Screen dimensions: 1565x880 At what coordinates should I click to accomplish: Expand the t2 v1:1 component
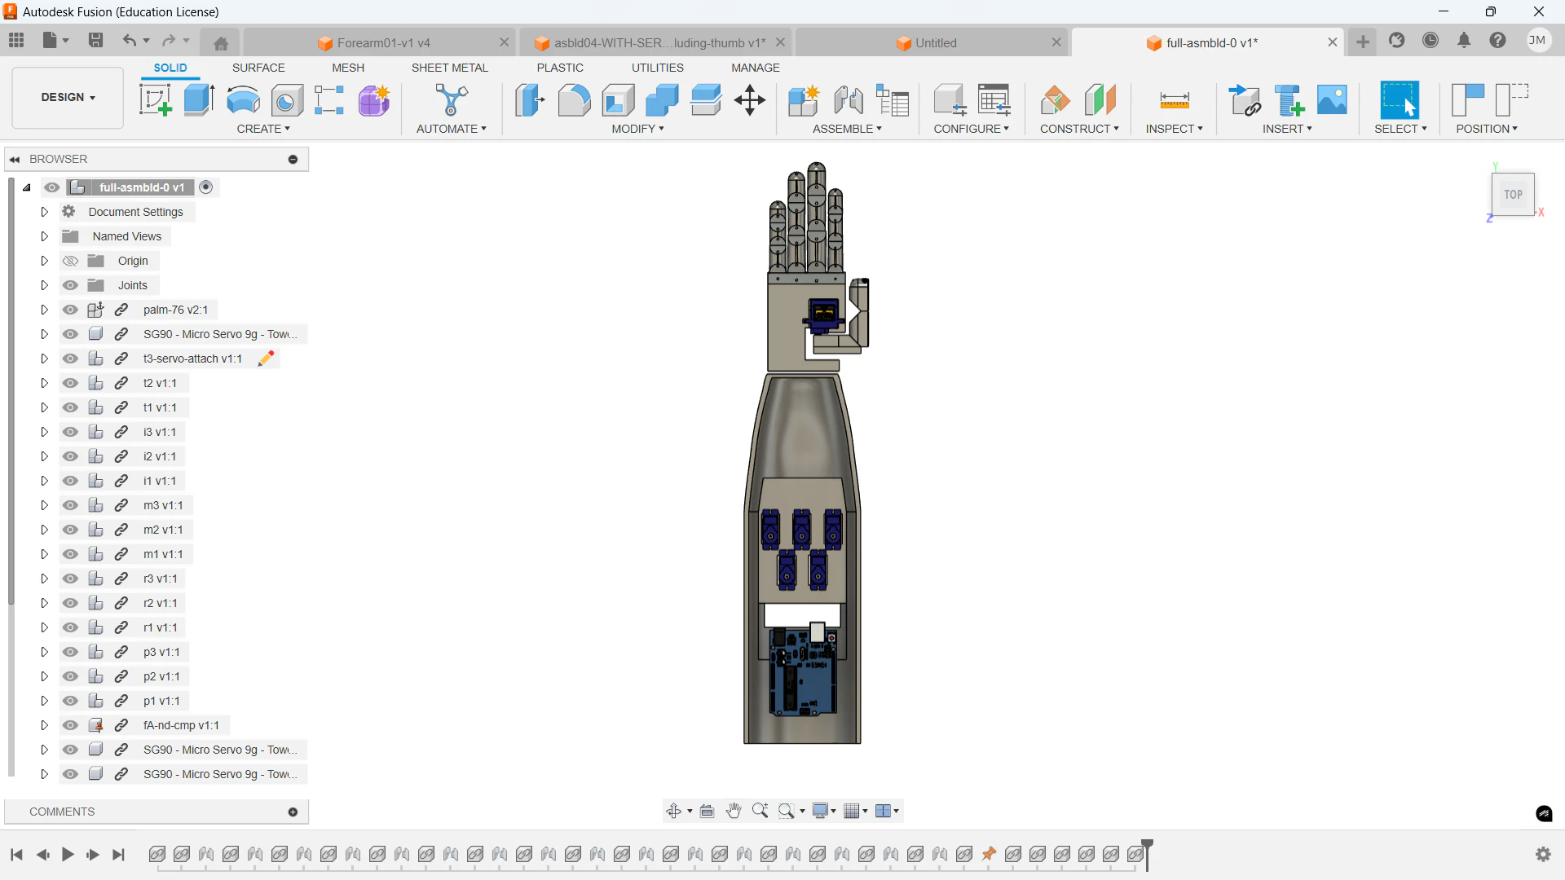tap(45, 383)
